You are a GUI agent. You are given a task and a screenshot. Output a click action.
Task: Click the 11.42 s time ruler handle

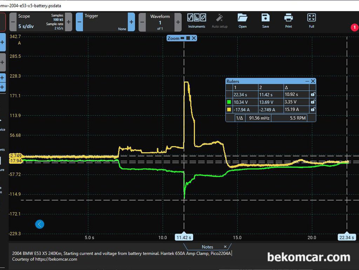(184, 237)
